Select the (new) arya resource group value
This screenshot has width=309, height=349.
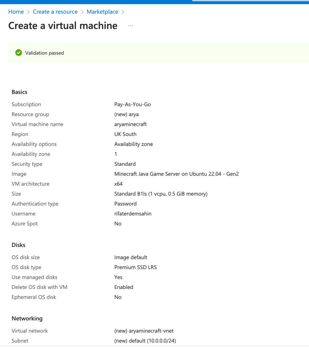[127, 114]
